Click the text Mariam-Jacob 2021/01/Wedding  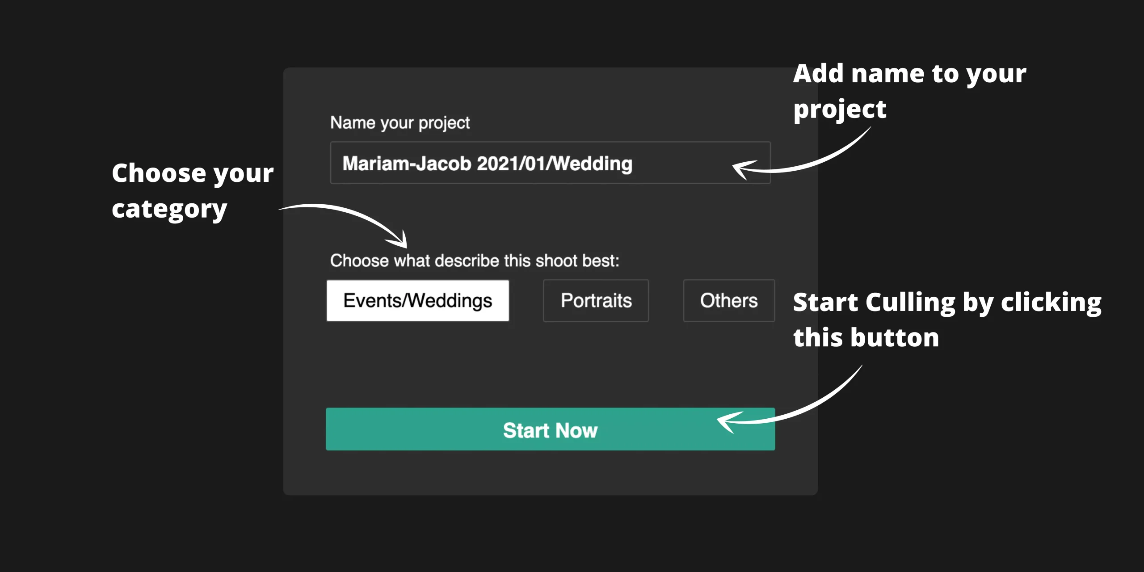coord(487,163)
